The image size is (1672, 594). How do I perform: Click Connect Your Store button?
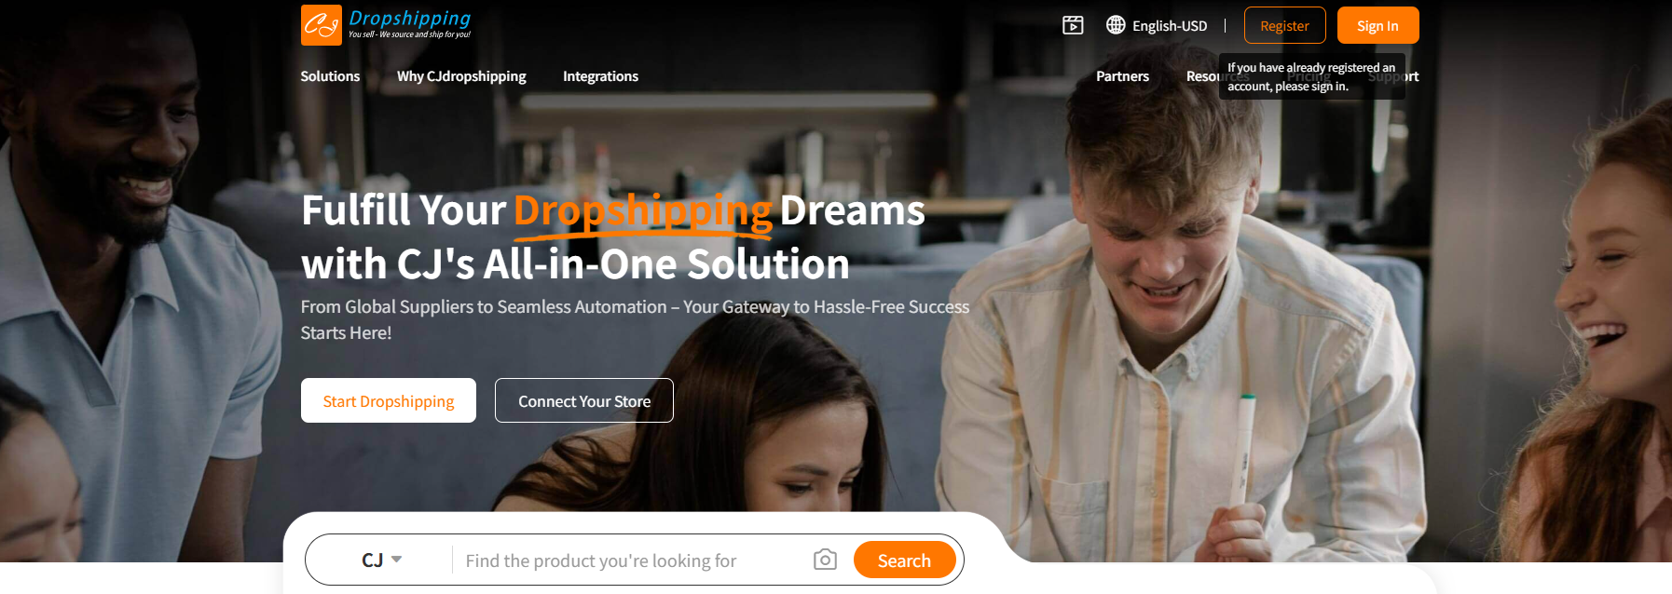pos(584,400)
